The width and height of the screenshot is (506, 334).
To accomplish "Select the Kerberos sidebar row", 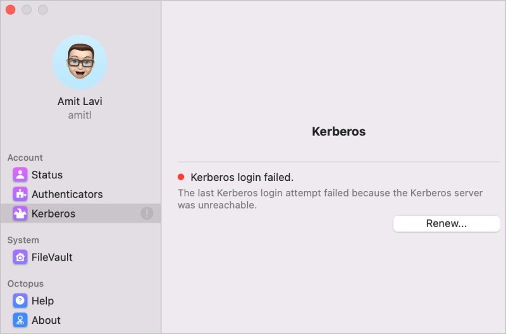I will point(81,213).
